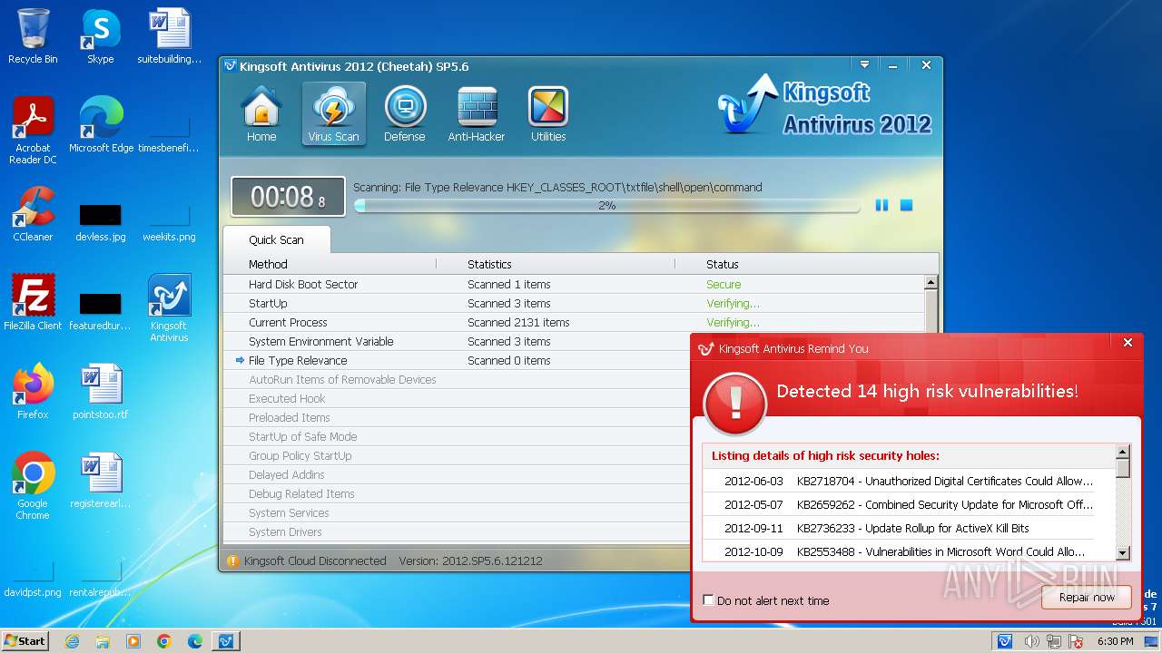
Task: Open Windows Explorer folder in taskbar
Action: pyautogui.click(x=103, y=641)
